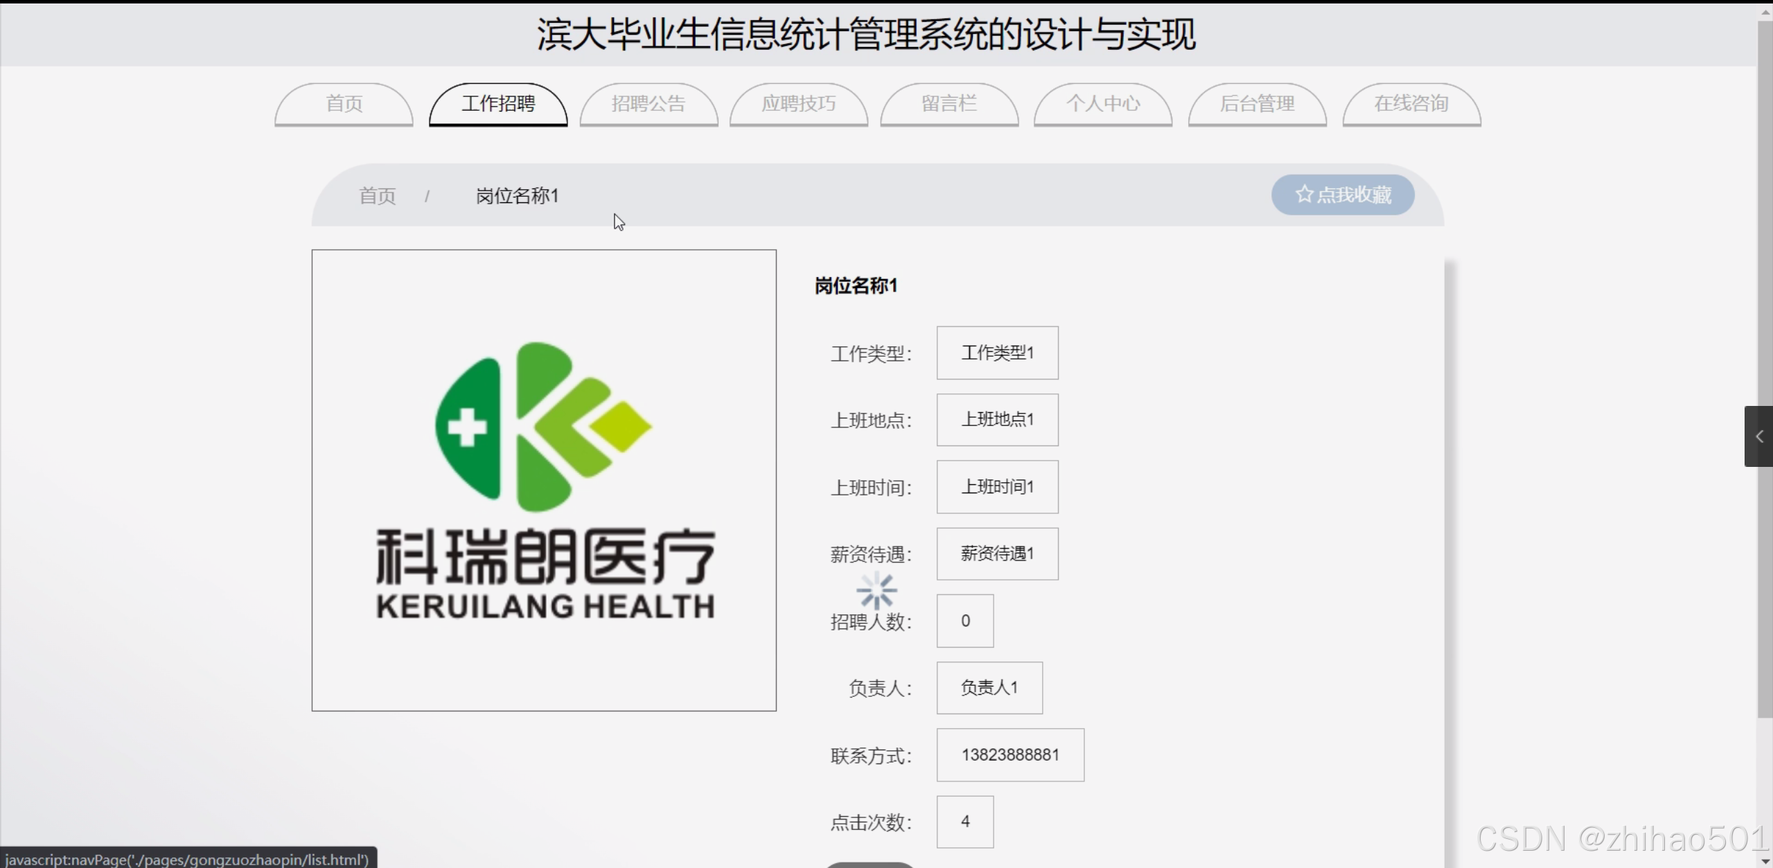Open the 应聘技巧 tab
This screenshot has width=1773, height=868.
(799, 105)
